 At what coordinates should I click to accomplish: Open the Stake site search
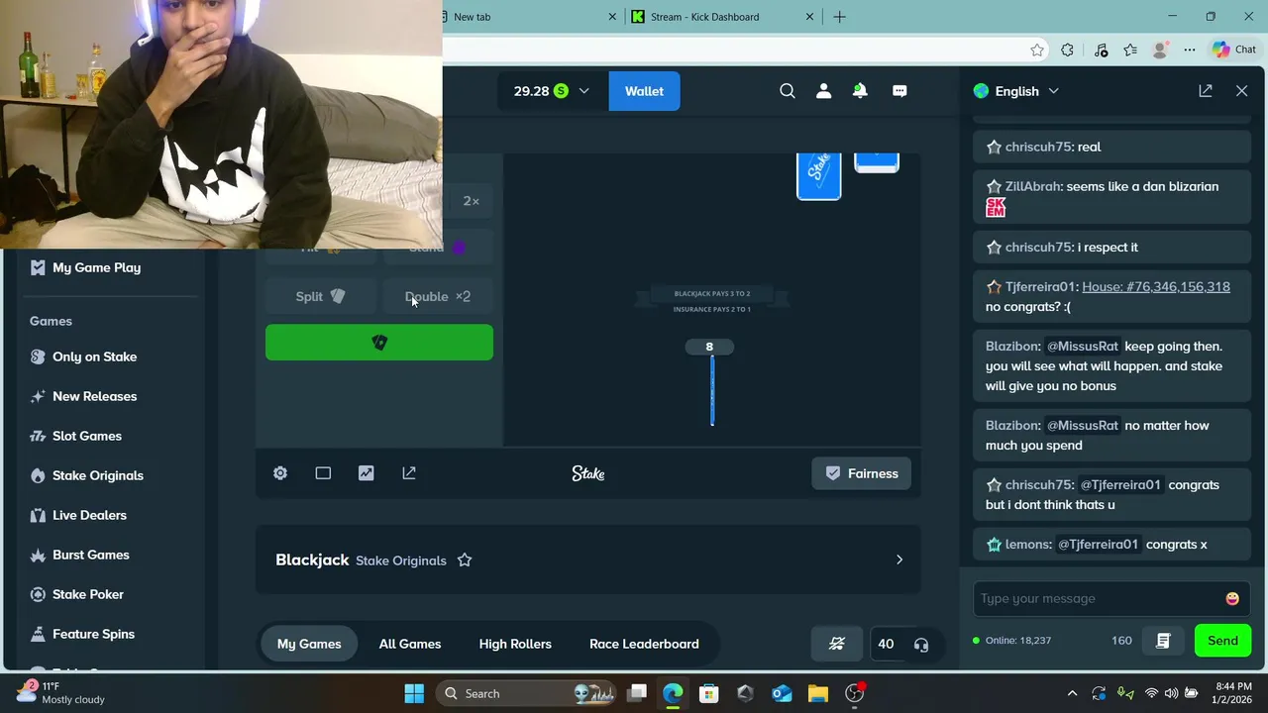click(x=788, y=91)
